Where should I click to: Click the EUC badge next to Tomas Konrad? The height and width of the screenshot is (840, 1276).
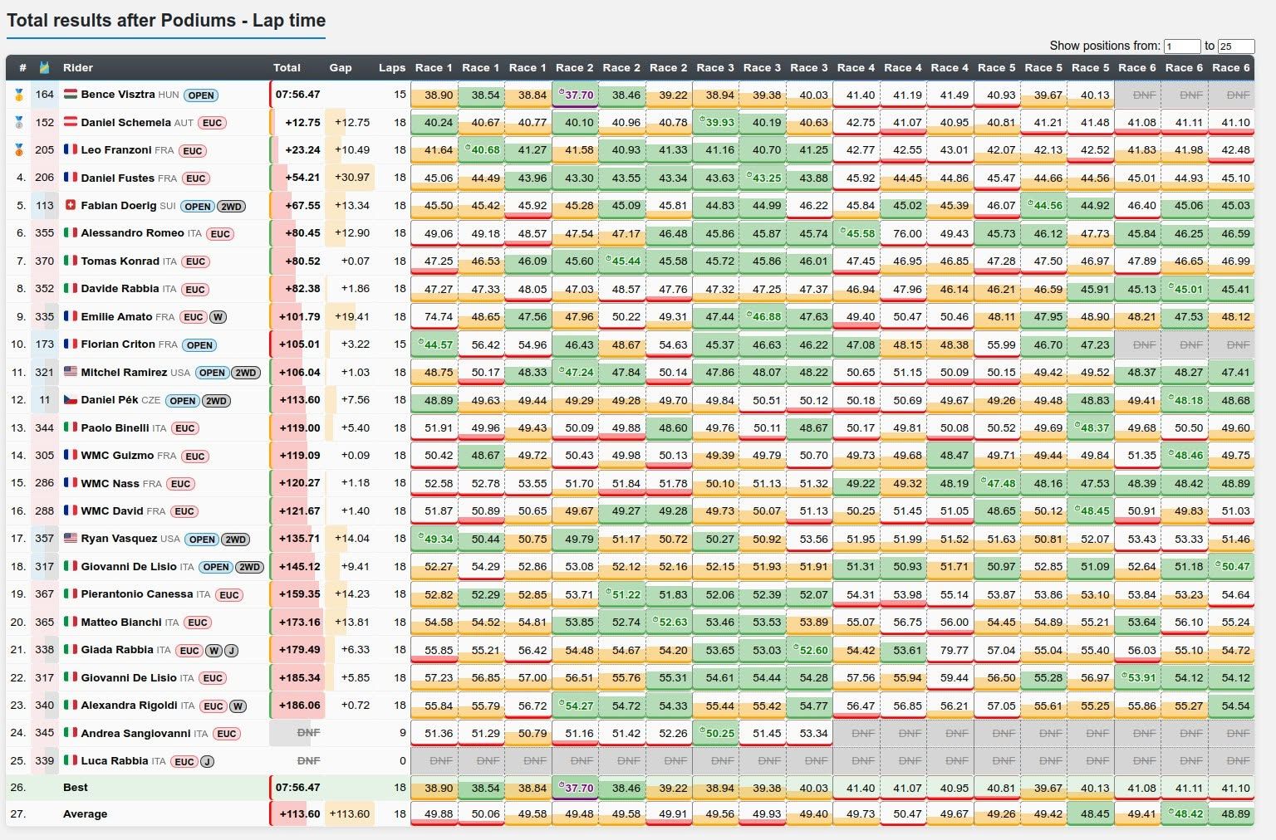click(x=195, y=261)
